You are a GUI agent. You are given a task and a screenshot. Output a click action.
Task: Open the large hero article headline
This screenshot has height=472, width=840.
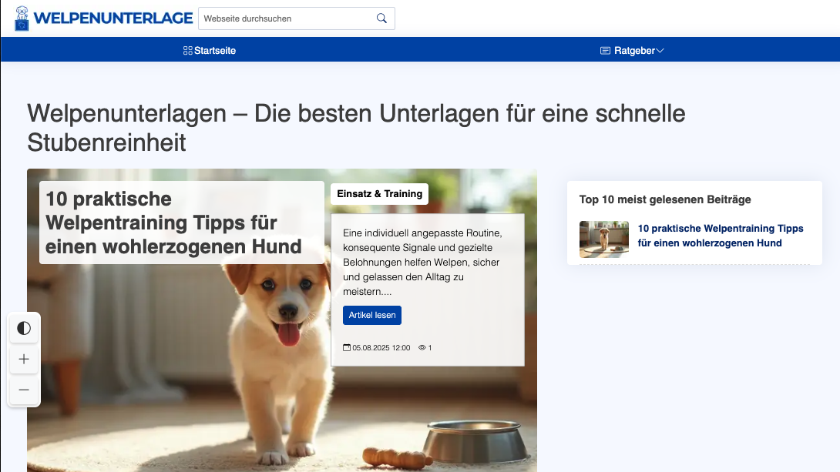pyautogui.click(x=173, y=223)
